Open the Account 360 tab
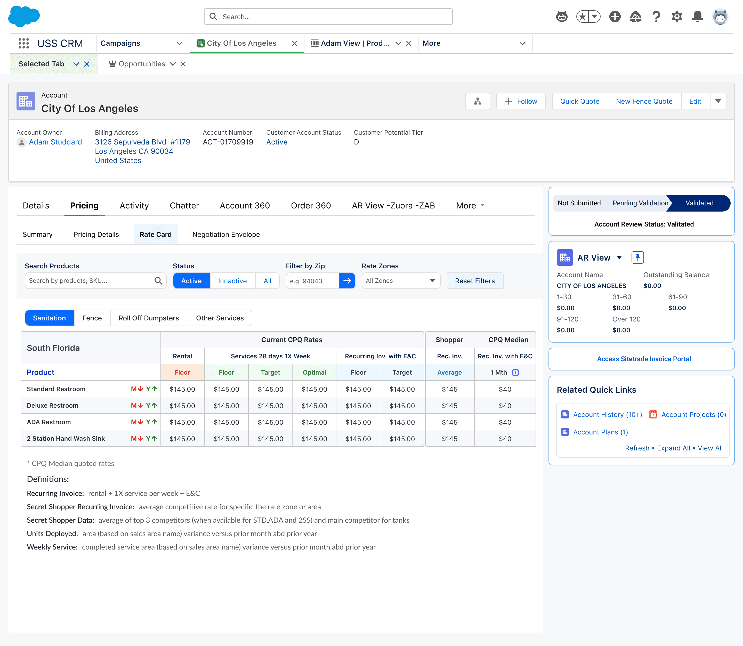Image resolution: width=743 pixels, height=646 pixels. tap(244, 205)
